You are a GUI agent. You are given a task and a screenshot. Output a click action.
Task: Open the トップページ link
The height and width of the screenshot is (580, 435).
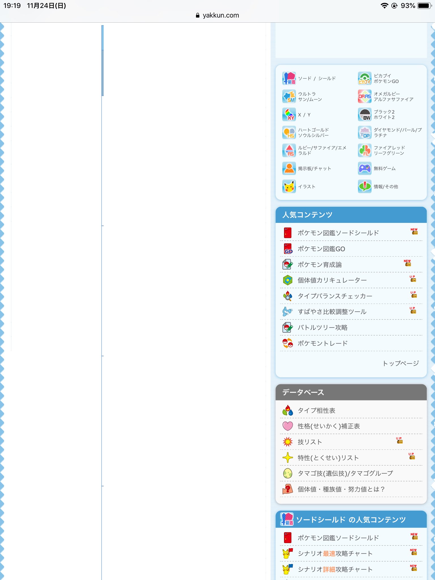point(401,363)
